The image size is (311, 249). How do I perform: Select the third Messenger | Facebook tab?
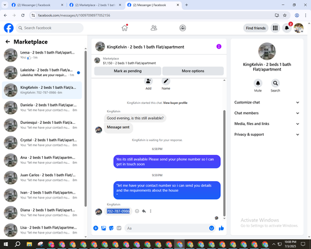coord(153,5)
